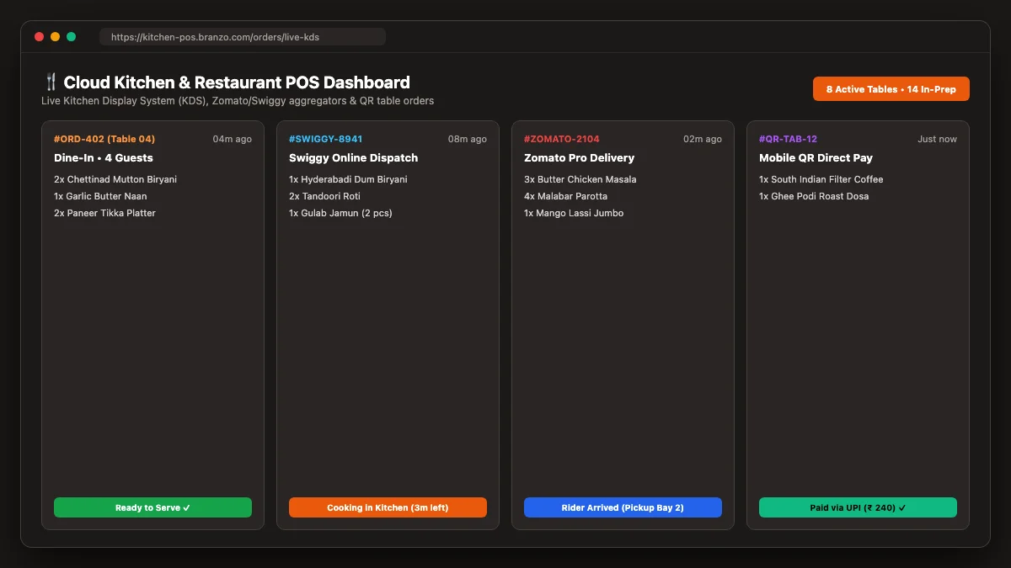The width and height of the screenshot is (1011, 568).
Task: Click the red close window button
Action: pyautogui.click(x=39, y=37)
